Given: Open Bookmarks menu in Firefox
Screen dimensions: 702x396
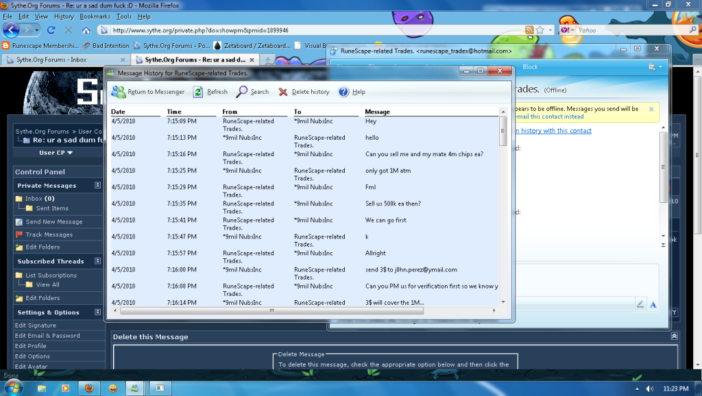Looking at the screenshot, I should pyautogui.click(x=95, y=16).
